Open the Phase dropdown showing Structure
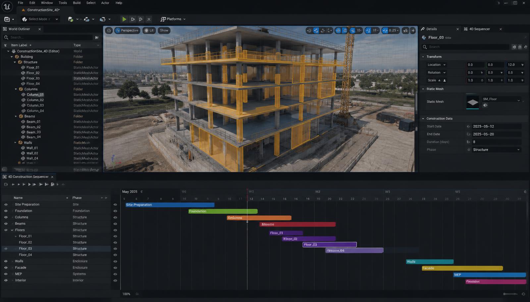Image resolution: width=530 pixels, height=302 pixels. (497, 150)
